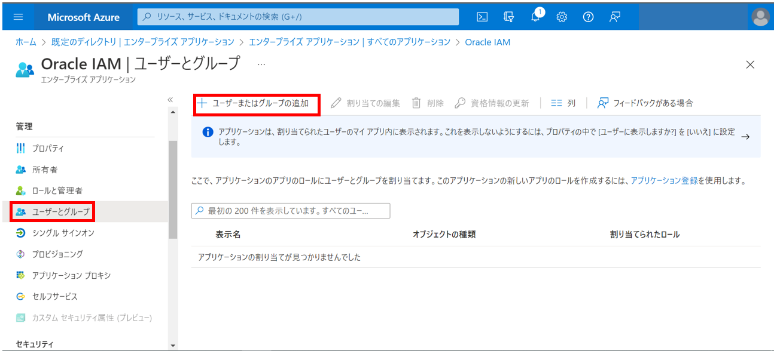Click the ホーム breadcrumb link
777x354 pixels.
click(25, 42)
